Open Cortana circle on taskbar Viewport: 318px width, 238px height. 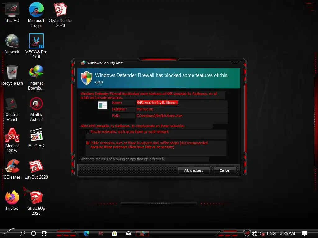pos(34,233)
